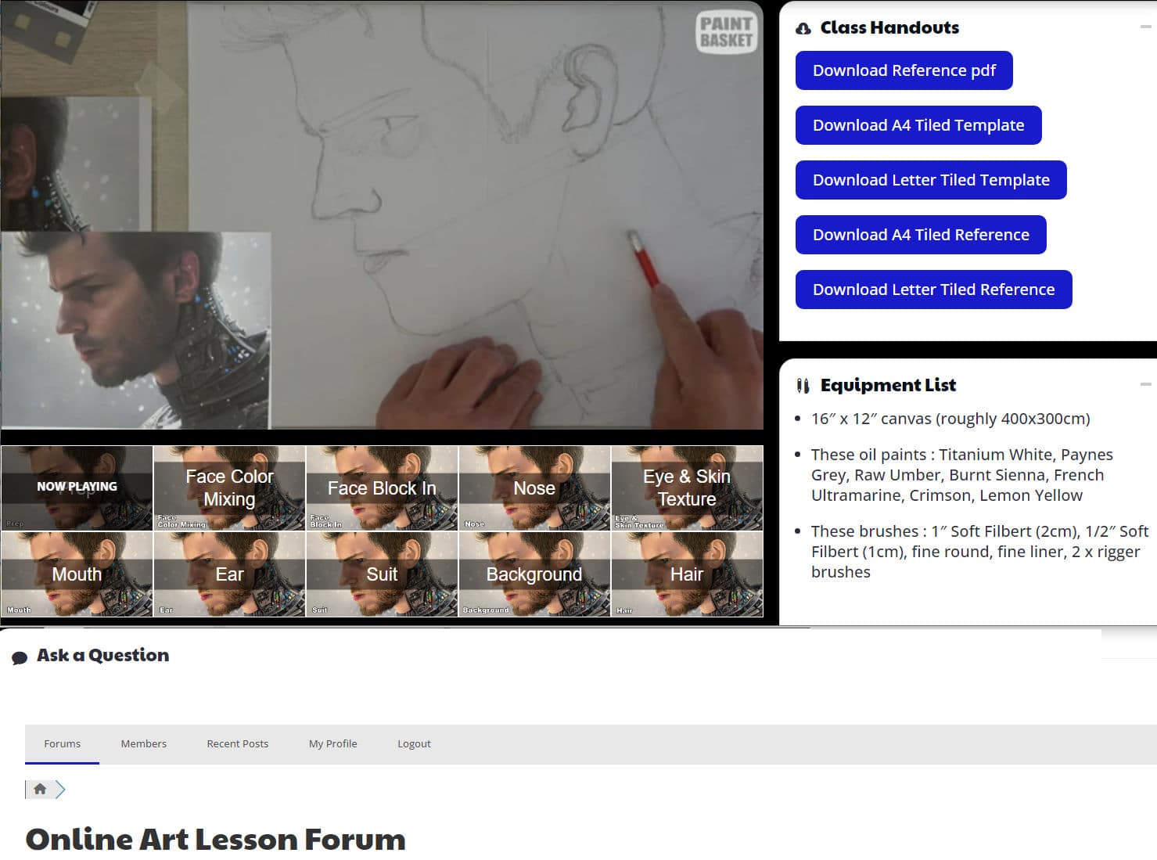
Task: Click the cloud download icon beside Class Handouts
Action: pyautogui.click(x=802, y=27)
